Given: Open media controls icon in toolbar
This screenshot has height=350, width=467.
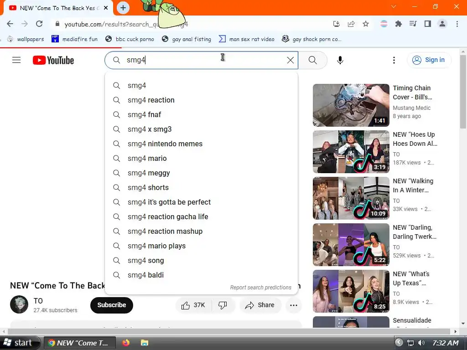Looking at the screenshot, I should [x=413, y=24].
